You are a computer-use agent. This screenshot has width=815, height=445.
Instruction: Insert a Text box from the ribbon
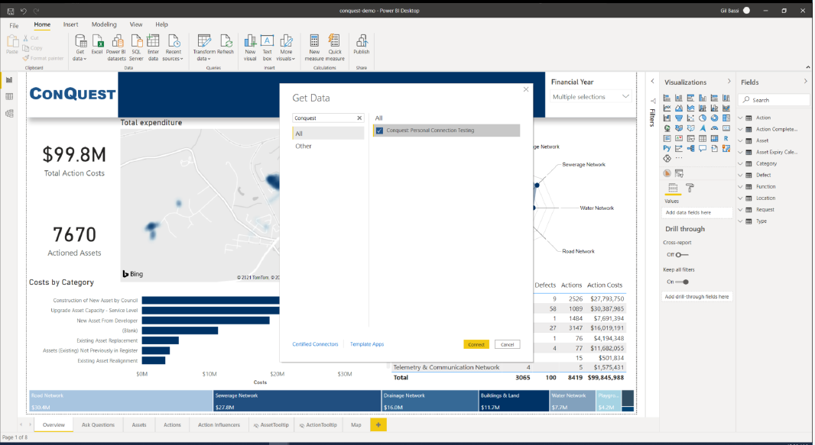(267, 48)
